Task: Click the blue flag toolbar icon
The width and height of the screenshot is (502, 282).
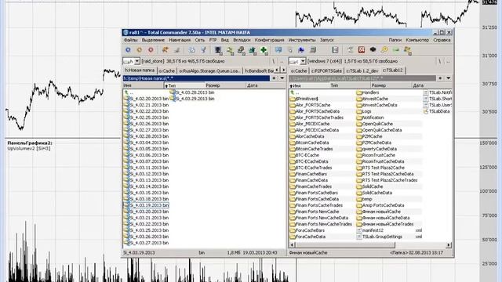Action: coord(301,50)
